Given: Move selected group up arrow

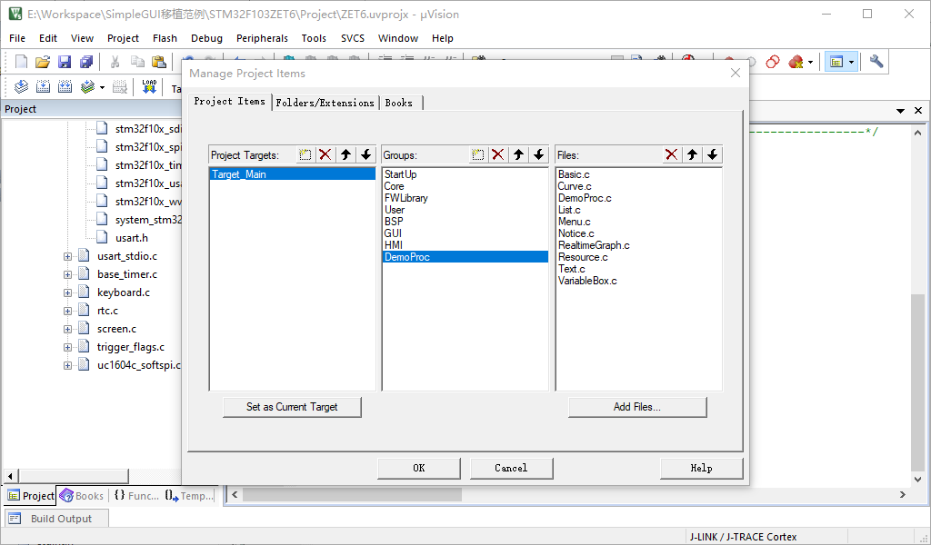Looking at the screenshot, I should click(x=519, y=154).
